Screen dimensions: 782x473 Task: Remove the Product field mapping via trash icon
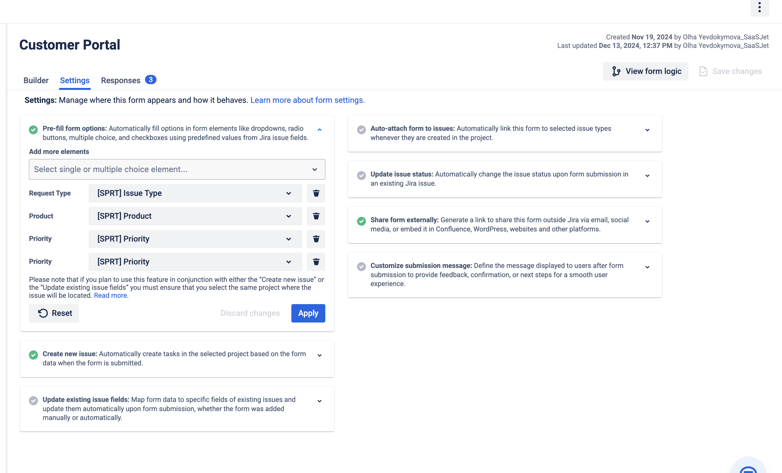pos(316,216)
